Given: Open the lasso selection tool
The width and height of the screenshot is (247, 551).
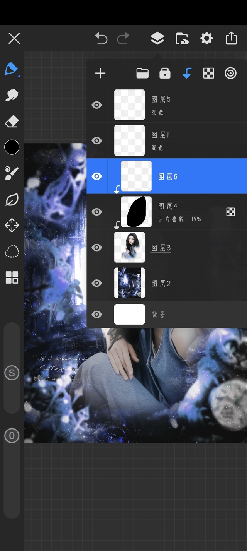Looking at the screenshot, I should (12, 251).
